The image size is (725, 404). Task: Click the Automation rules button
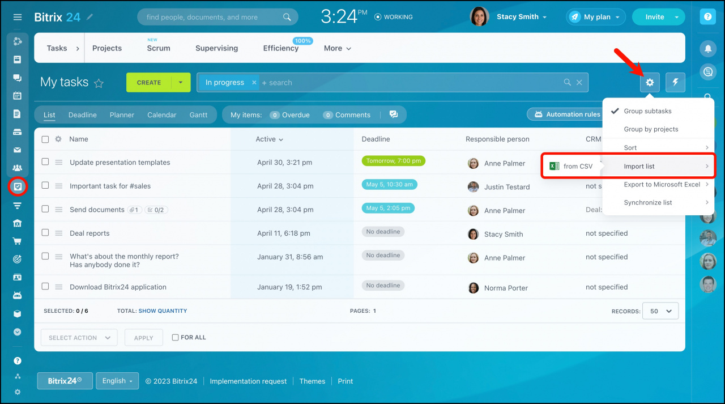pyautogui.click(x=566, y=114)
